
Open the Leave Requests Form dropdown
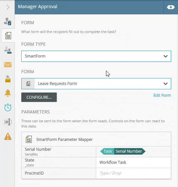click(96, 84)
